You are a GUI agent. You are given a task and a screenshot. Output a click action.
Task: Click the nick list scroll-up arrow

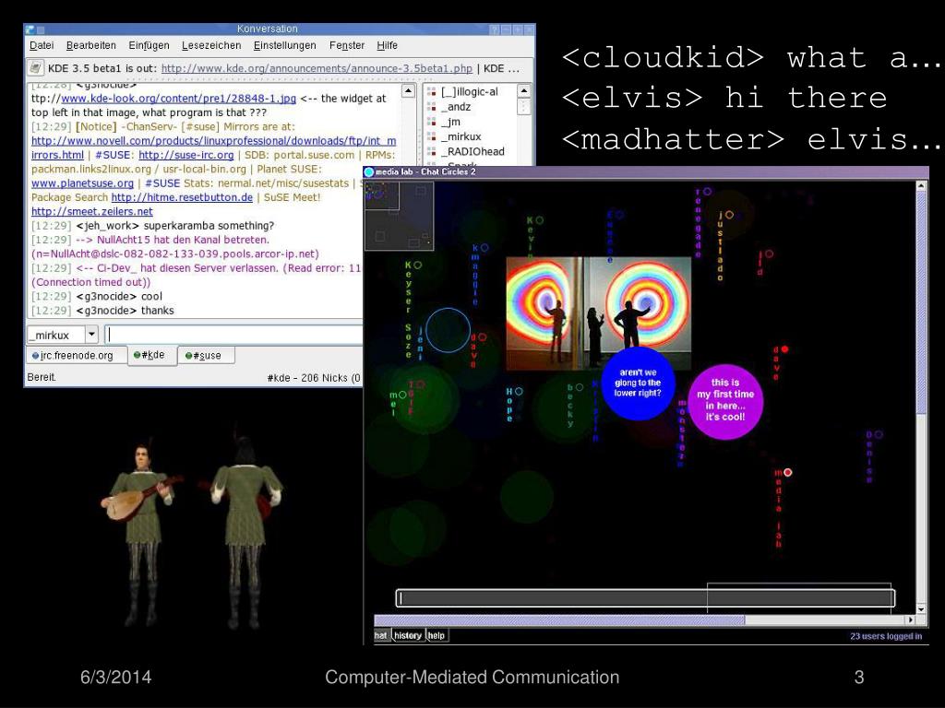[x=524, y=91]
